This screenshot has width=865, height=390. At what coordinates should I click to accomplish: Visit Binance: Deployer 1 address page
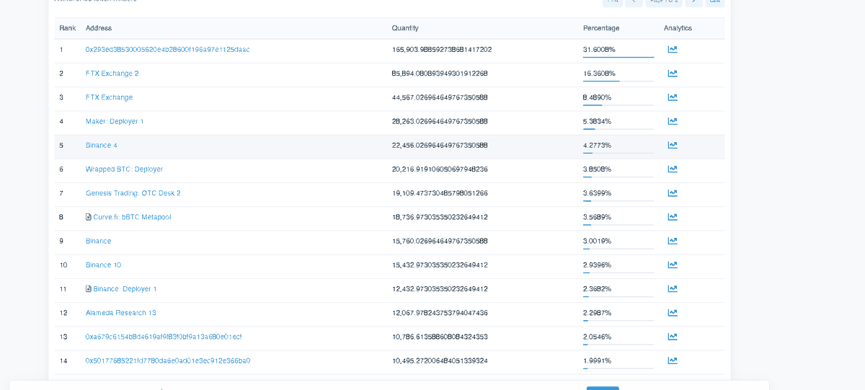pos(125,289)
